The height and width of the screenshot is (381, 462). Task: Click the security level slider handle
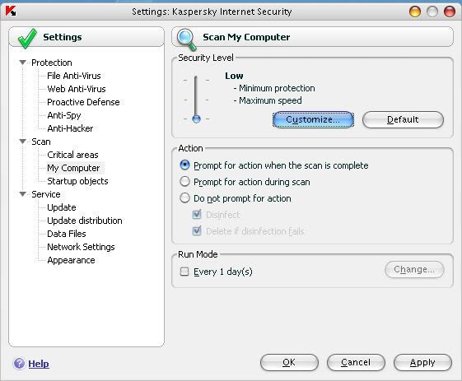coord(196,119)
